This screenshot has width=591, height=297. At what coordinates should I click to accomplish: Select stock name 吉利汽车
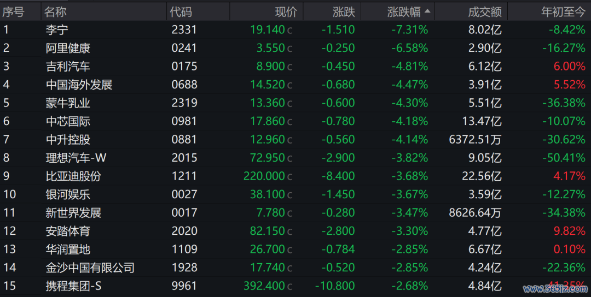68,67
